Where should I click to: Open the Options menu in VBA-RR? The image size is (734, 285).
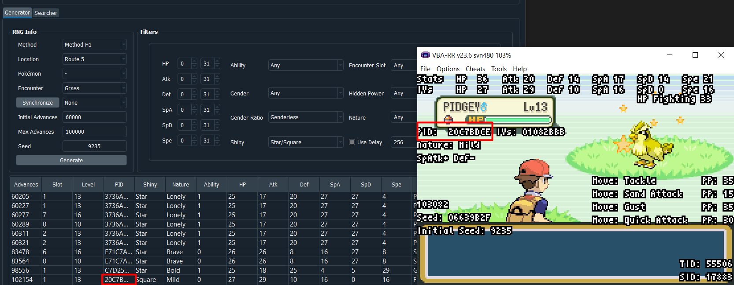click(x=448, y=69)
